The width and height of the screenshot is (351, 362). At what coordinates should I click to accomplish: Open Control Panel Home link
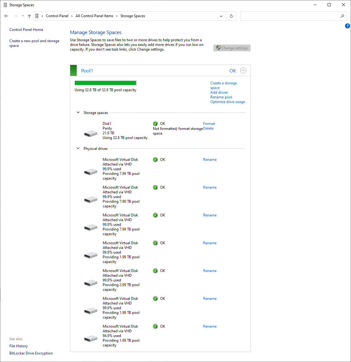pos(26,30)
